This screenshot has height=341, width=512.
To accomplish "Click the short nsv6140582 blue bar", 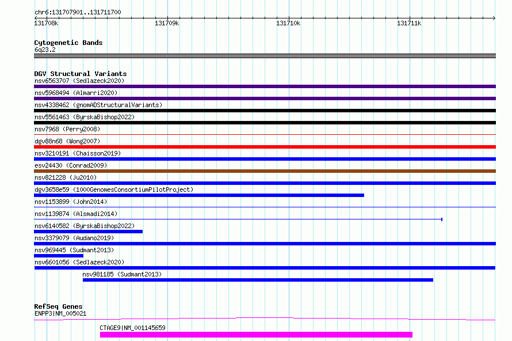I will tap(88, 232).
